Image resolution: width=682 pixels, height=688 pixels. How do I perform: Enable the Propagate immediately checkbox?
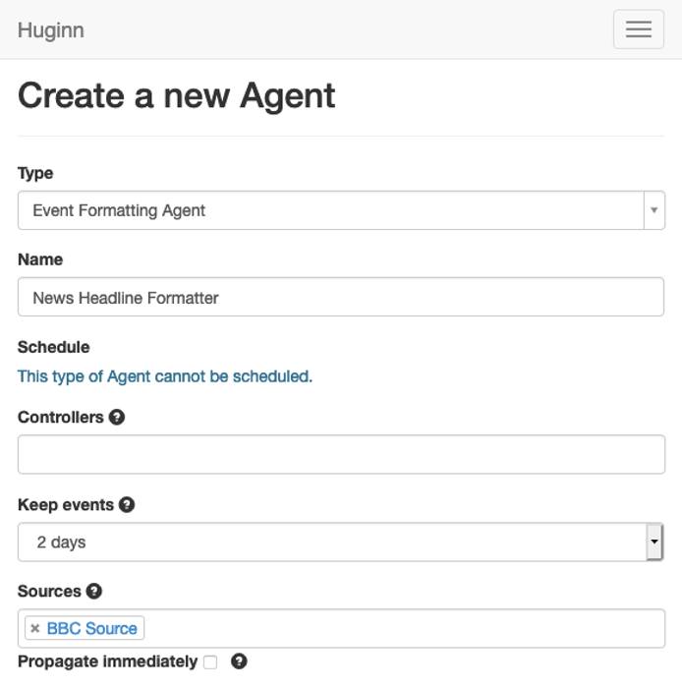click(210, 662)
